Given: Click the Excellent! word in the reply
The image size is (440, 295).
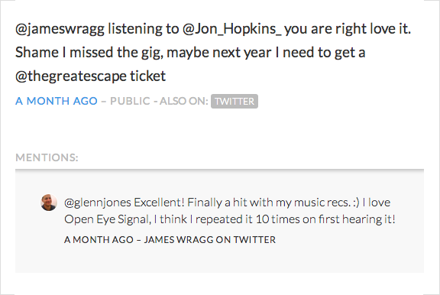Looking at the screenshot, I should click(159, 203).
